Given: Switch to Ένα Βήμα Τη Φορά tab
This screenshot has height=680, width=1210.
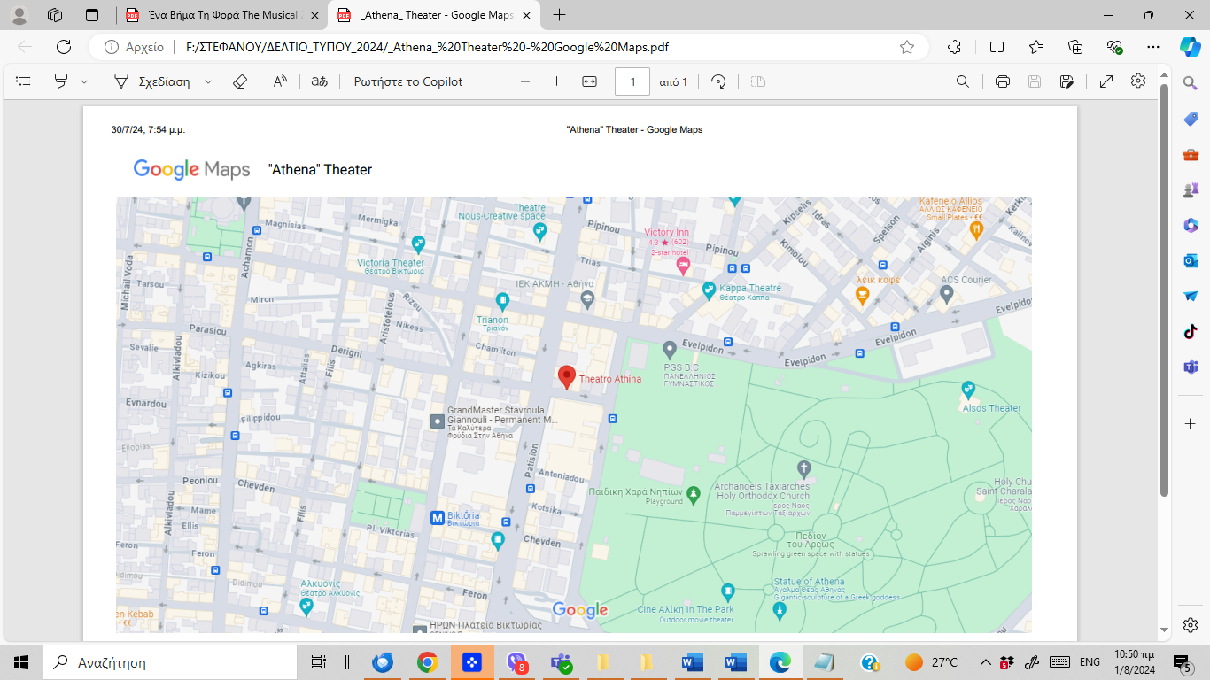Looking at the screenshot, I should 221,15.
